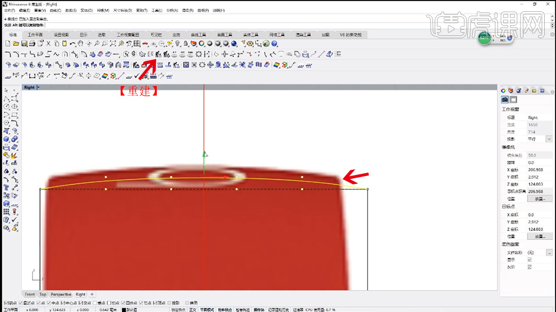Click the target 位置 放置 button
This screenshot has width=556, height=312.
[540, 237]
